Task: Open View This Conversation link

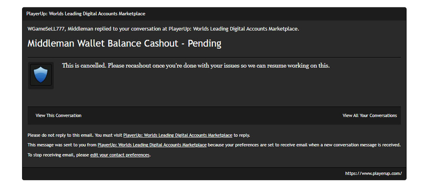Action: (58, 116)
